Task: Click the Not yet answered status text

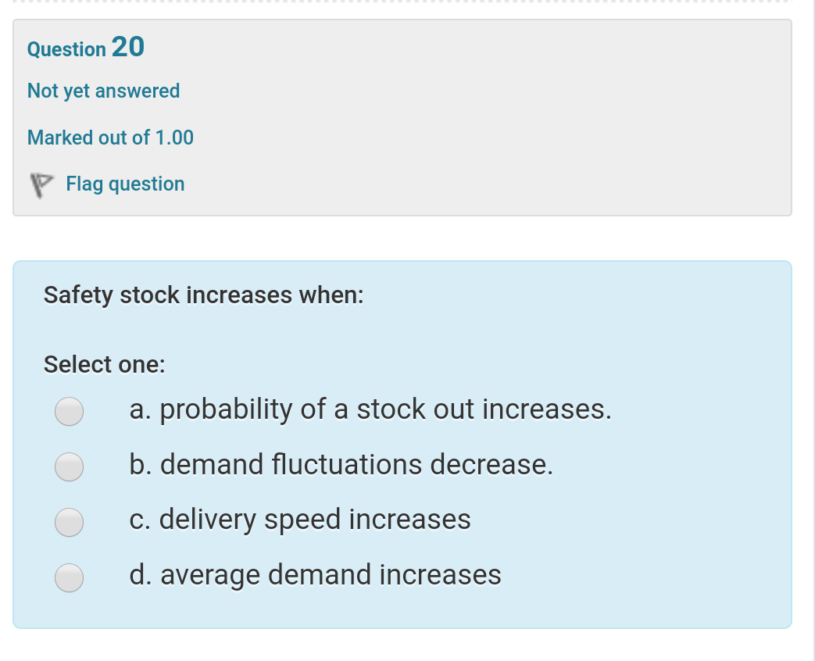Action: (104, 91)
